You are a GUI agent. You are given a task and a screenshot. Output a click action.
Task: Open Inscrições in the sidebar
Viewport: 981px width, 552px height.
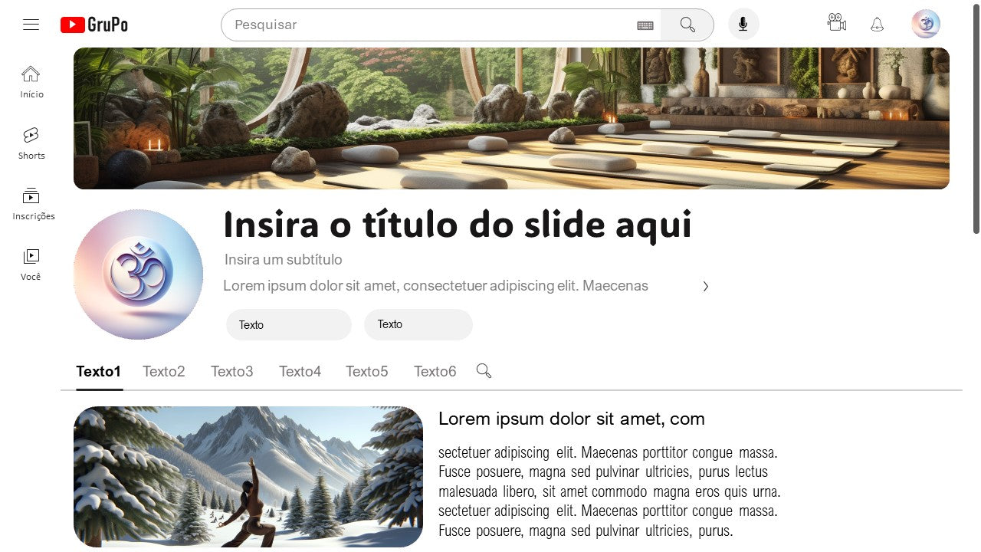pyautogui.click(x=33, y=204)
